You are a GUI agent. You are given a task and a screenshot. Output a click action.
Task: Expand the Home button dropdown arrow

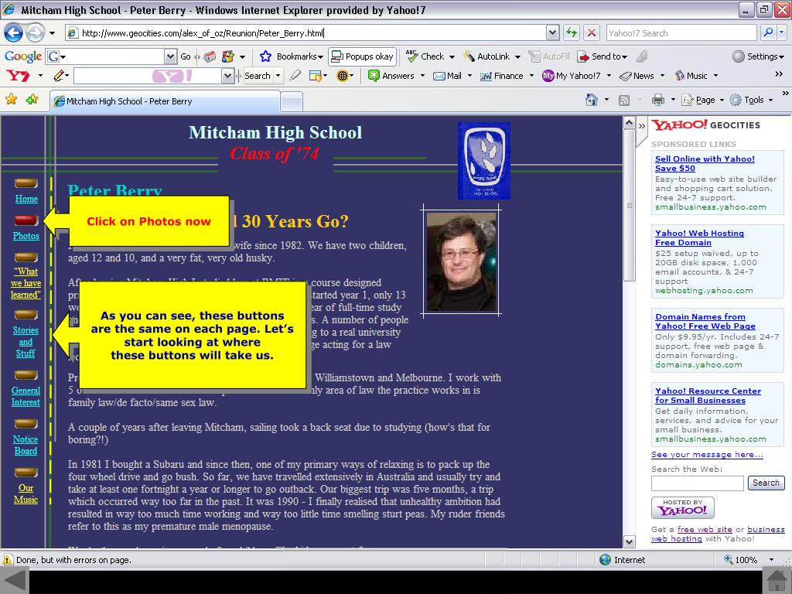(606, 100)
